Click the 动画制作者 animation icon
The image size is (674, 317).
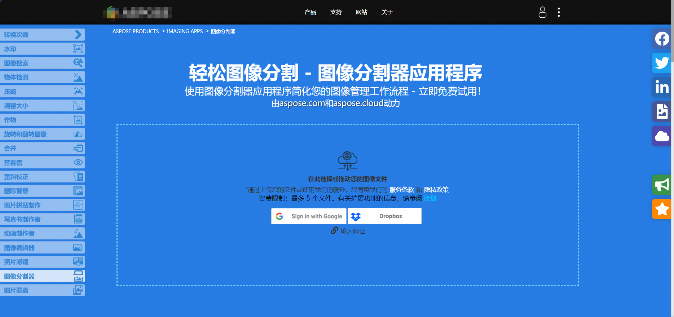tap(78, 233)
